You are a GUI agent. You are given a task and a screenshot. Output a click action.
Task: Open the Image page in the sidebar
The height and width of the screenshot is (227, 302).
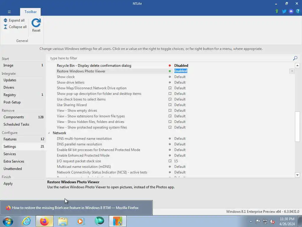23,65
